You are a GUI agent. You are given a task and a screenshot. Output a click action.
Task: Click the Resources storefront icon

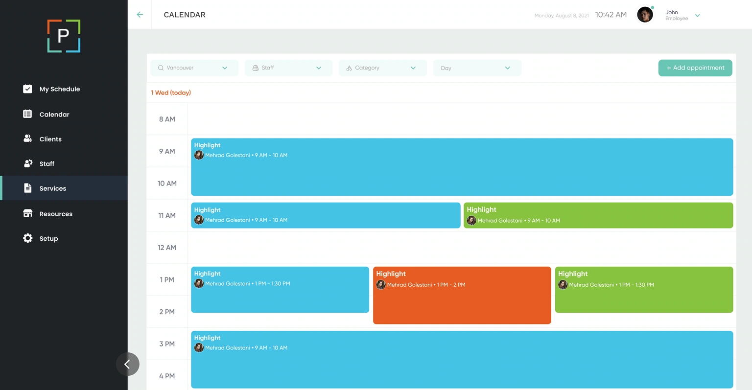(x=28, y=213)
